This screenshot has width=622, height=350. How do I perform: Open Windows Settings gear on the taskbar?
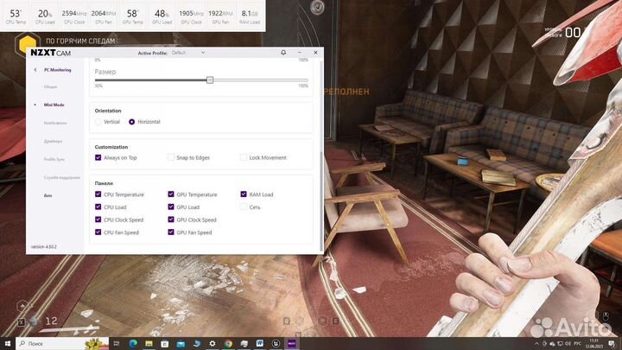click(213, 343)
